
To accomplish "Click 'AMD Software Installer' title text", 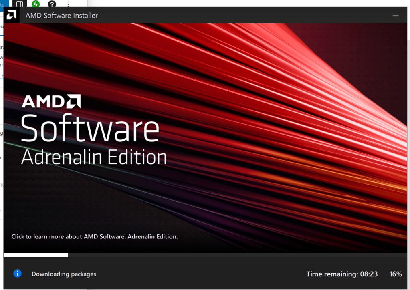I will click(x=61, y=15).
